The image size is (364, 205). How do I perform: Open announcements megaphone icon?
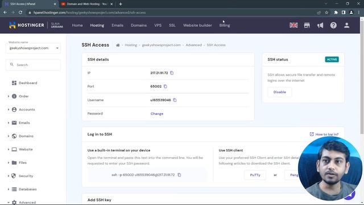(x=320, y=25)
